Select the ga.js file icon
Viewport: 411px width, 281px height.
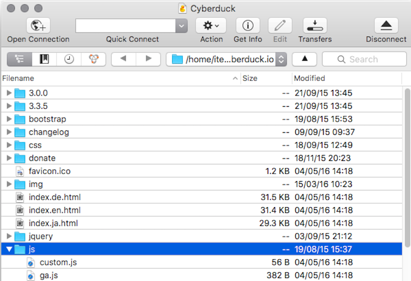click(x=31, y=275)
